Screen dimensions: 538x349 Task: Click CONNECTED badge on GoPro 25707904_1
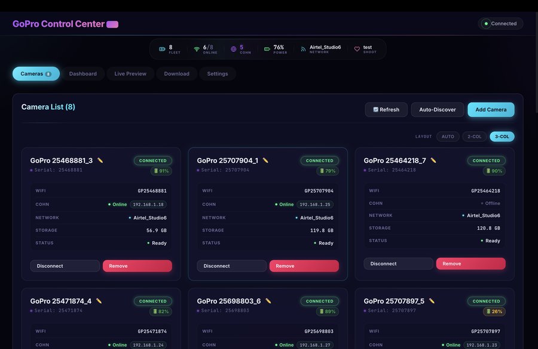click(319, 160)
